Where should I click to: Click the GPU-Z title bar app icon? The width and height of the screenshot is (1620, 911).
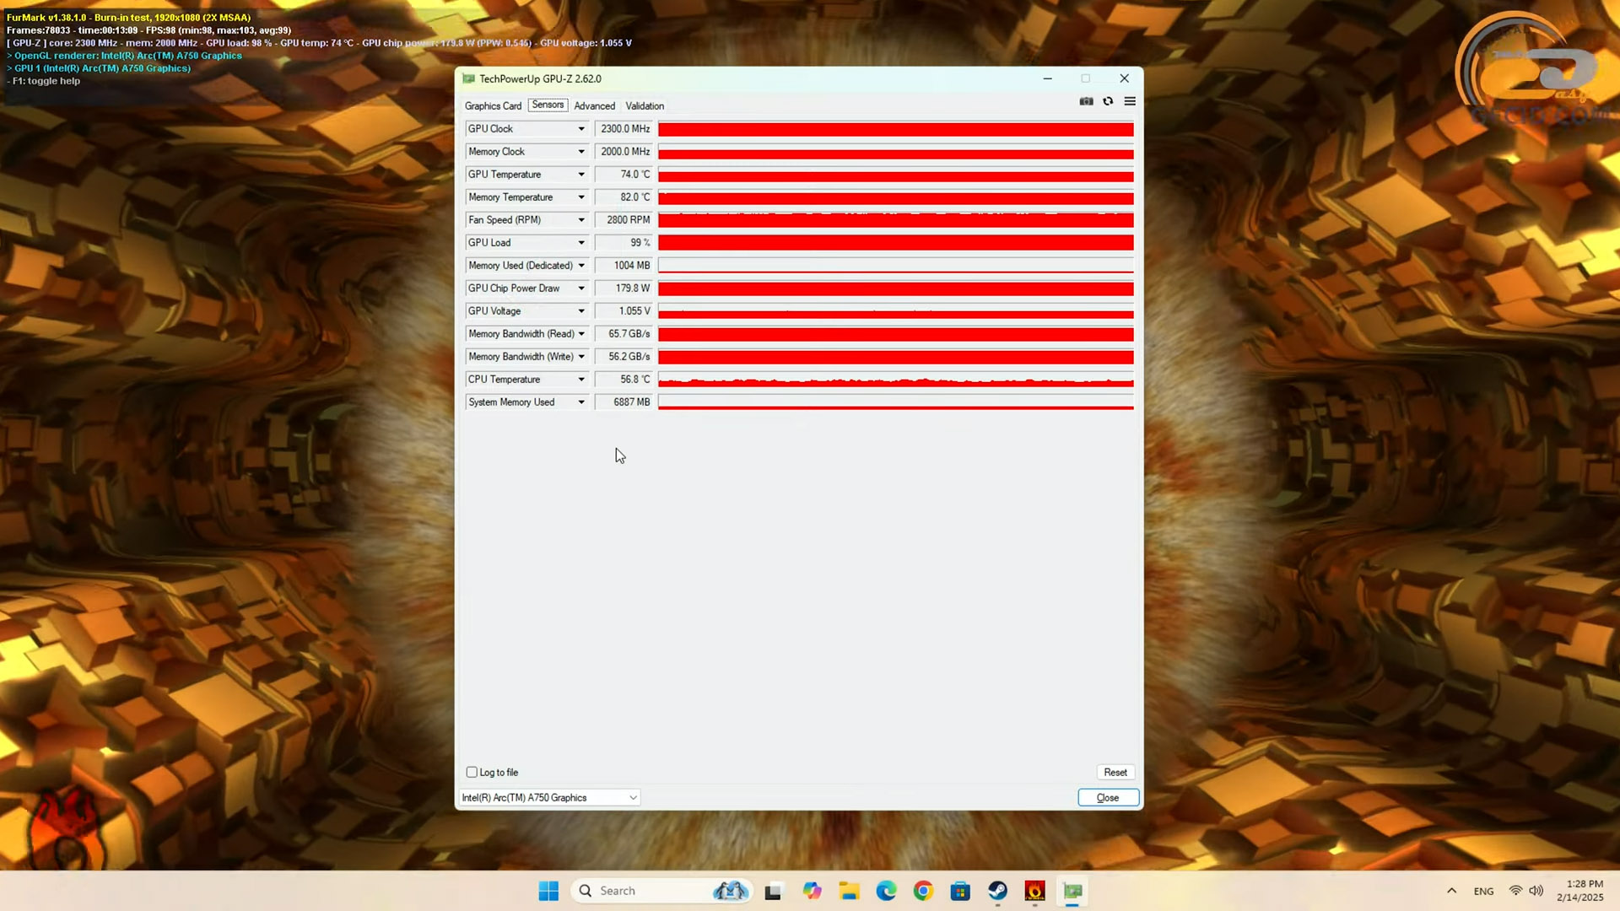pos(469,78)
